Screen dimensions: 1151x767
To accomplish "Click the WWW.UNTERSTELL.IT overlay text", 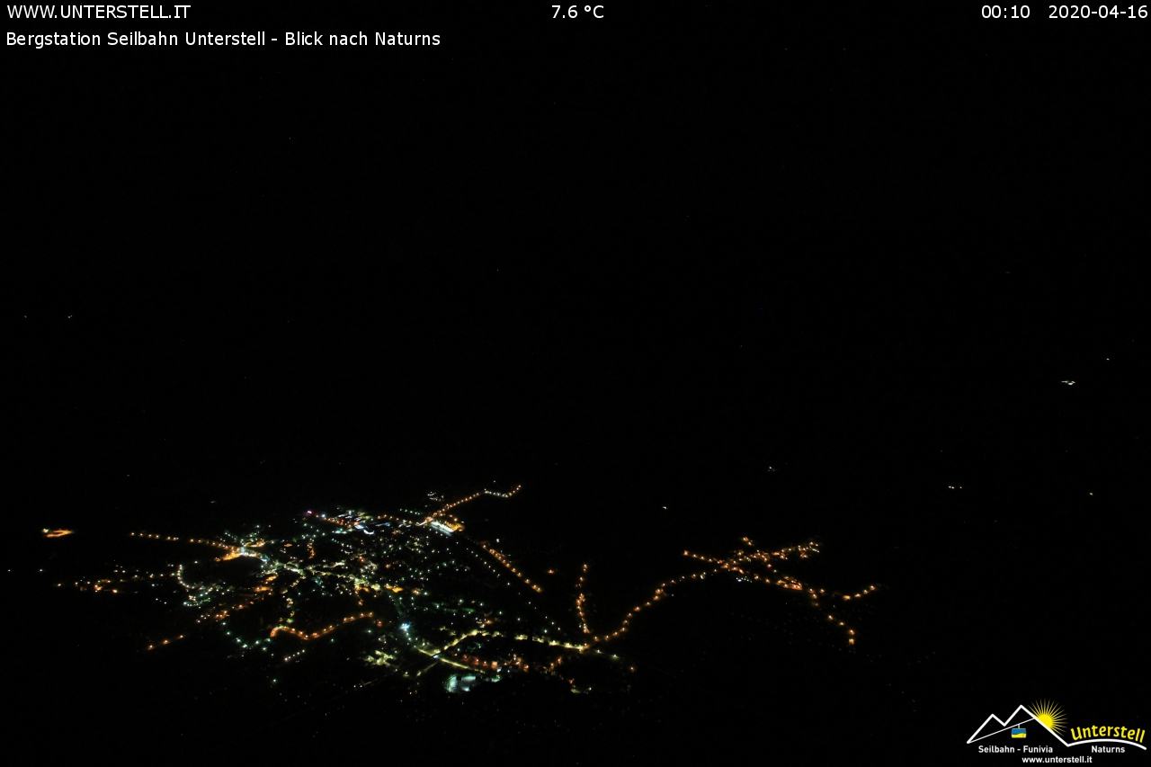I will coord(98,13).
